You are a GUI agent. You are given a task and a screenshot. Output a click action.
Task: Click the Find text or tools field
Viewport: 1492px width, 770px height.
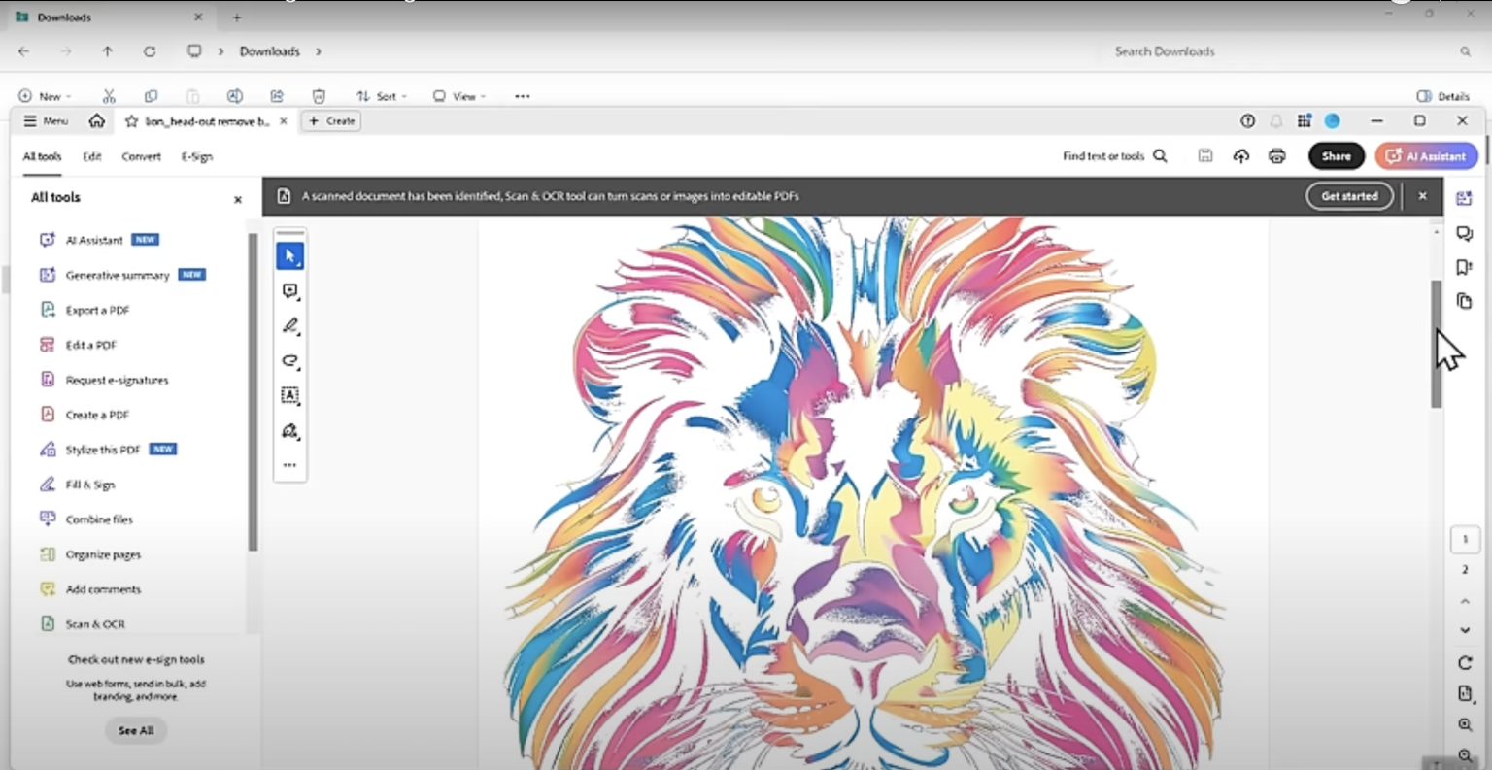[1114, 156]
